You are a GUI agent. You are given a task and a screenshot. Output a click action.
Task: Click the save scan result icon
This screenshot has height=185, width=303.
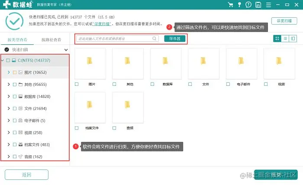click(258, 5)
